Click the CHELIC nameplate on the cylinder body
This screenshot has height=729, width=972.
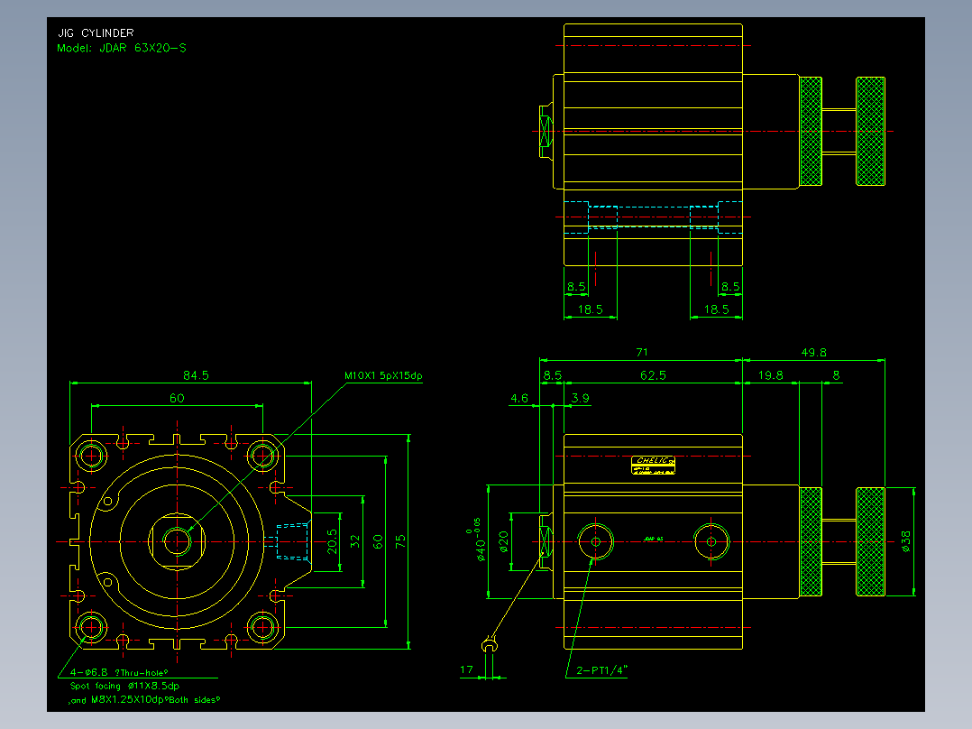pyautogui.click(x=654, y=466)
